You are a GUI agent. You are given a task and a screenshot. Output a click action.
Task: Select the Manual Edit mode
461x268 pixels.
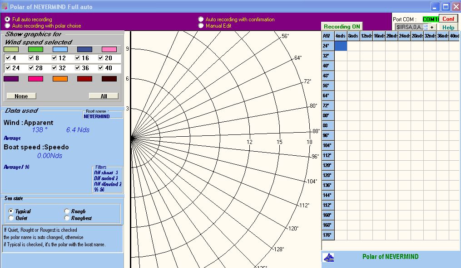click(x=201, y=25)
